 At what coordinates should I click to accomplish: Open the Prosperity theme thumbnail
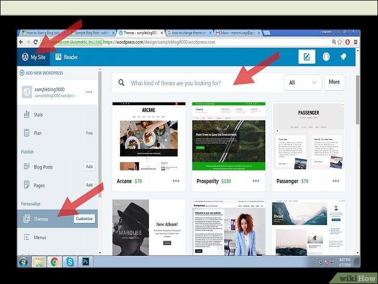click(228, 136)
